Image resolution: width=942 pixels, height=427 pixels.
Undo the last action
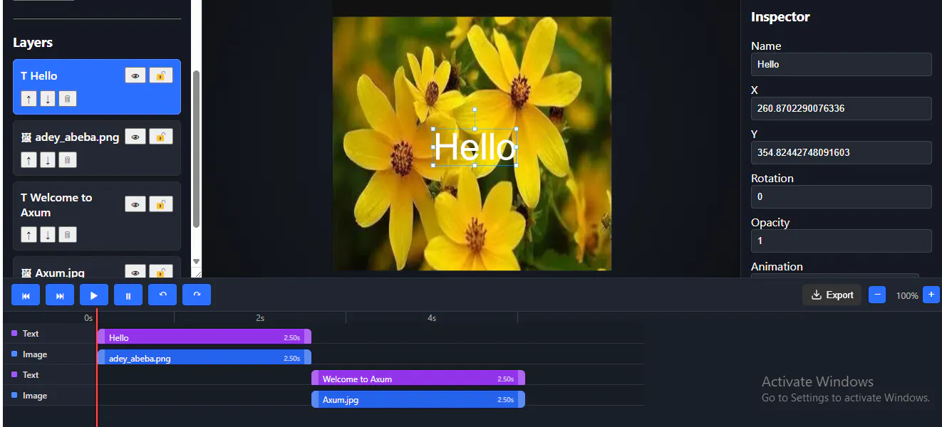pos(162,295)
